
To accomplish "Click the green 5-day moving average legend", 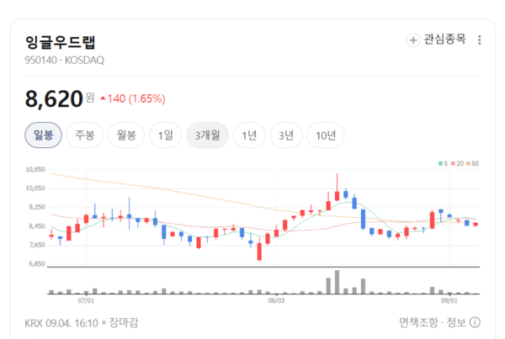I will click(443, 163).
